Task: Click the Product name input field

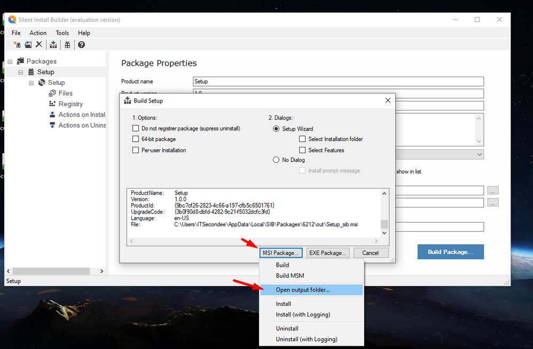Action: click(338, 82)
